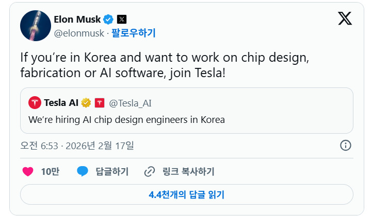Click the 팔로우하기 follow link
The image size is (372, 216).
pyautogui.click(x=133, y=33)
